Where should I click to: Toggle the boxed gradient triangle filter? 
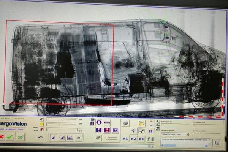click(61, 138)
